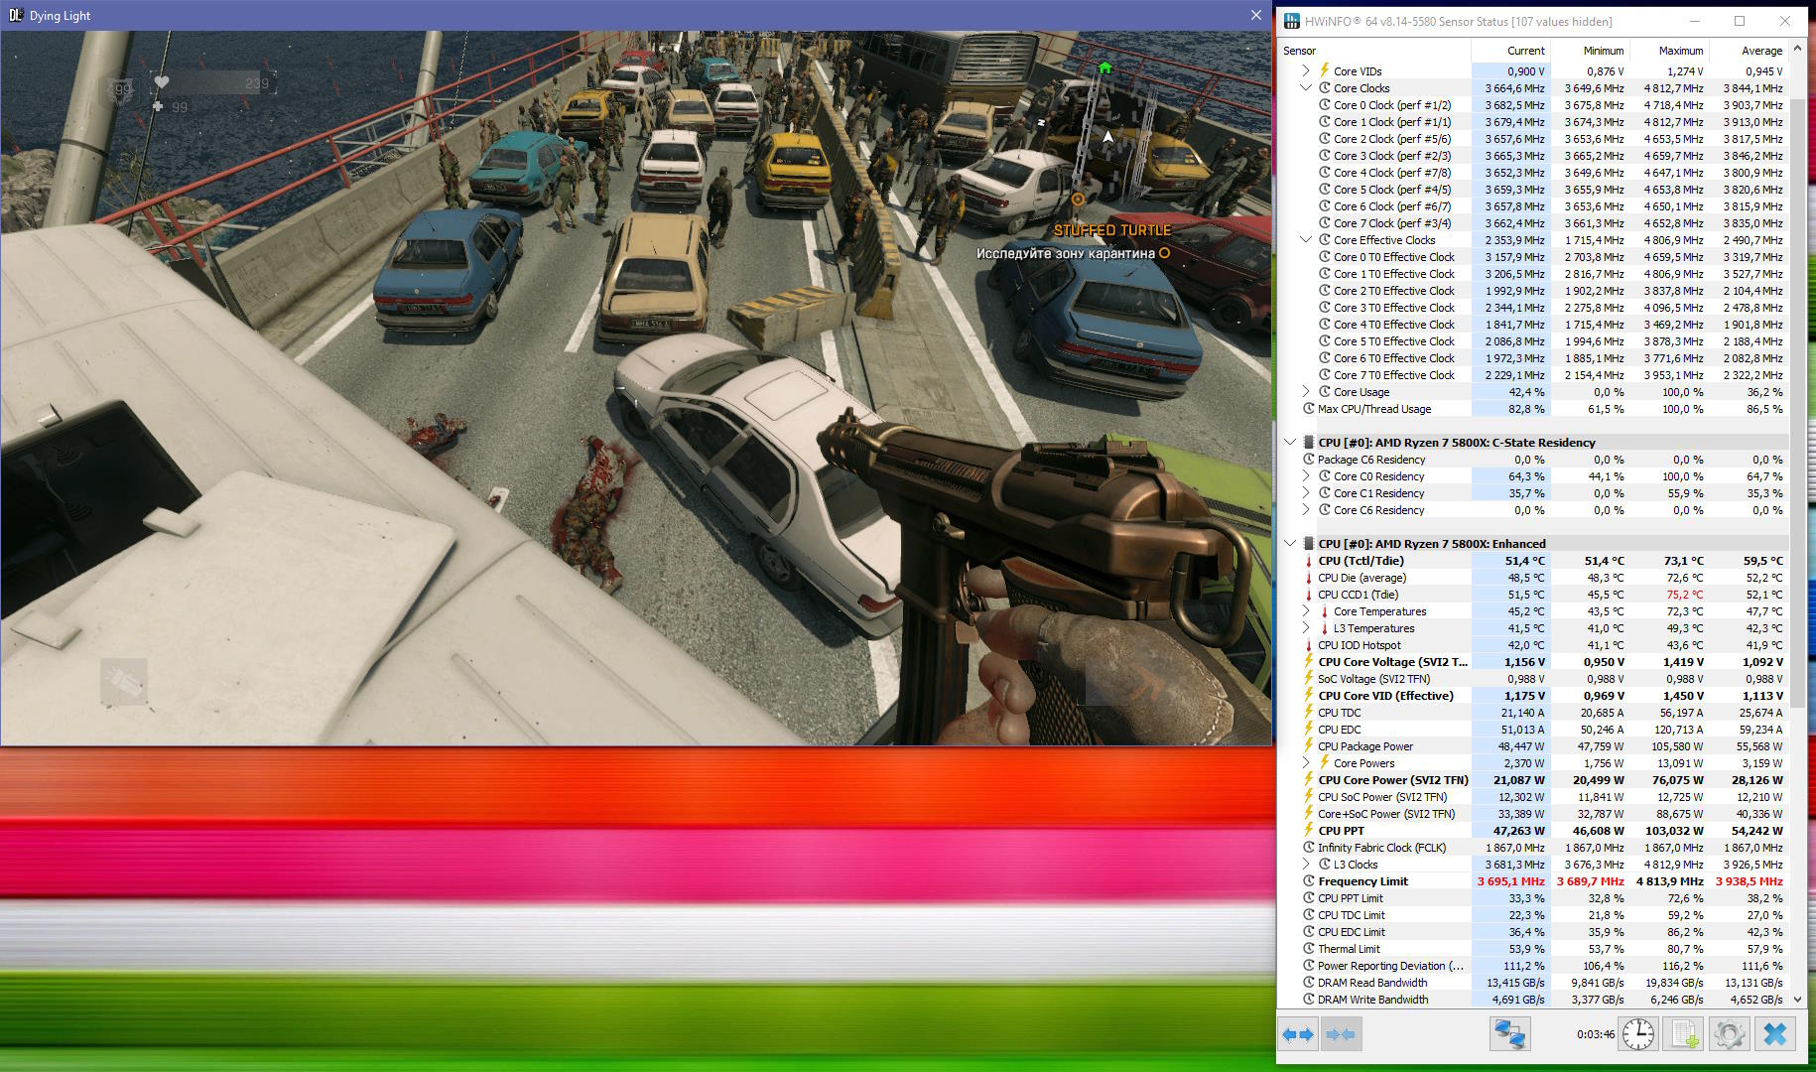Collapse the C-State Residency sensor section
Viewport: 1816px width, 1072px height.
(x=1290, y=443)
